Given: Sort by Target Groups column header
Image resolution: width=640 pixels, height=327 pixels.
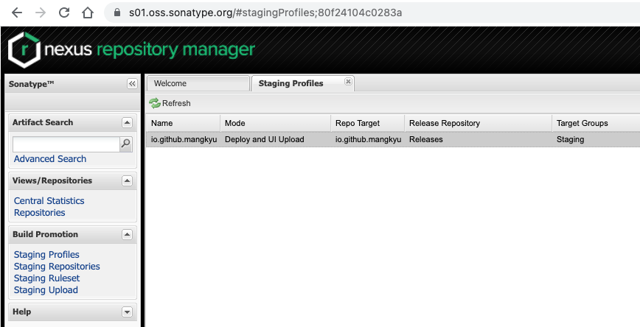Looking at the screenshot, I should pyautogui.click(x=596, y=123).
